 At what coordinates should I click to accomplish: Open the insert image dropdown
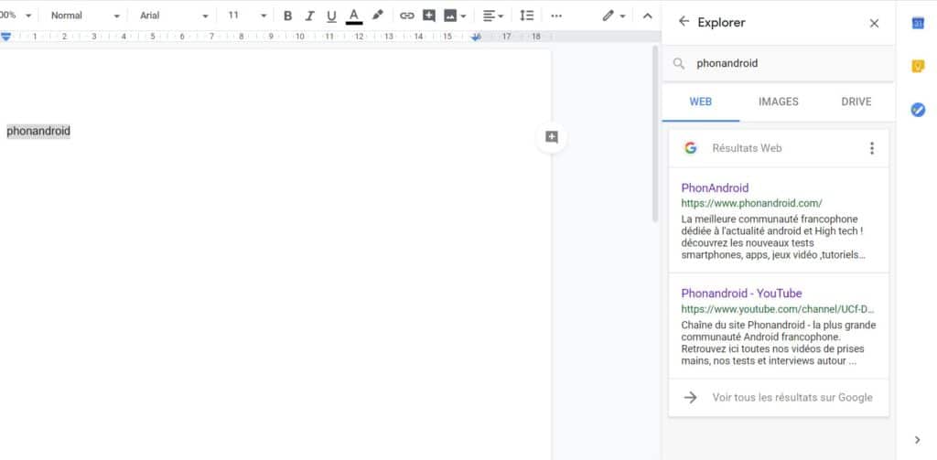tap(455, 16)
